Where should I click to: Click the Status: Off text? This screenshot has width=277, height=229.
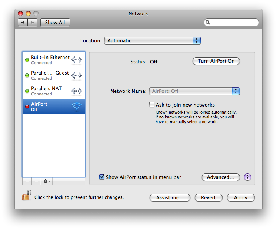pos(144,62)
